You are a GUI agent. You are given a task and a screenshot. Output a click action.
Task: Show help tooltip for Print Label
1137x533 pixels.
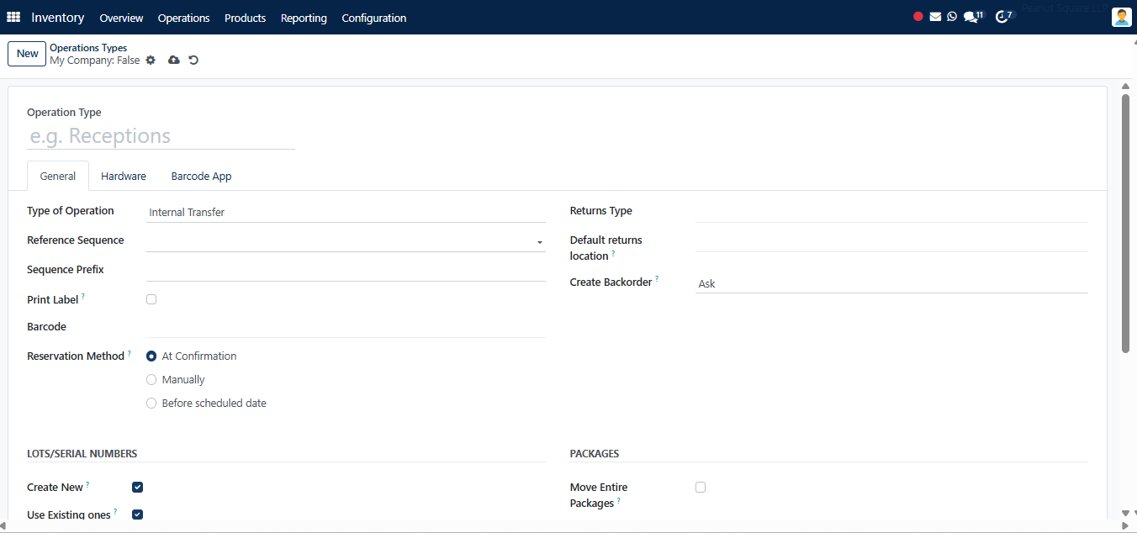pos(83,297)
